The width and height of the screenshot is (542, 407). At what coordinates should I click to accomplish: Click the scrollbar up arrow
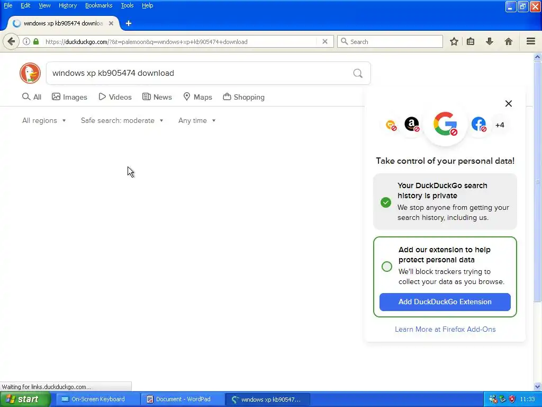(538, 57)
